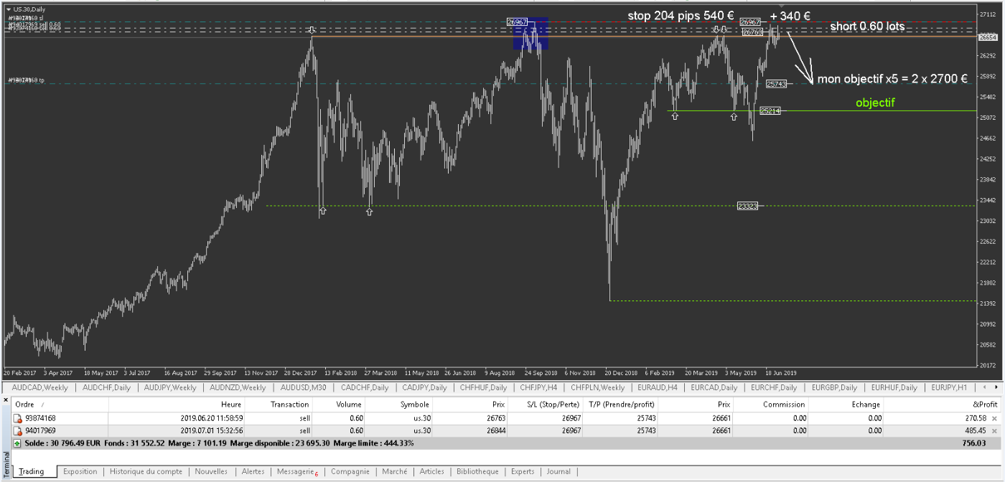Click the open price 26844 cell
This screenshot has height=482, width=1005.
(x=495, y=431)
